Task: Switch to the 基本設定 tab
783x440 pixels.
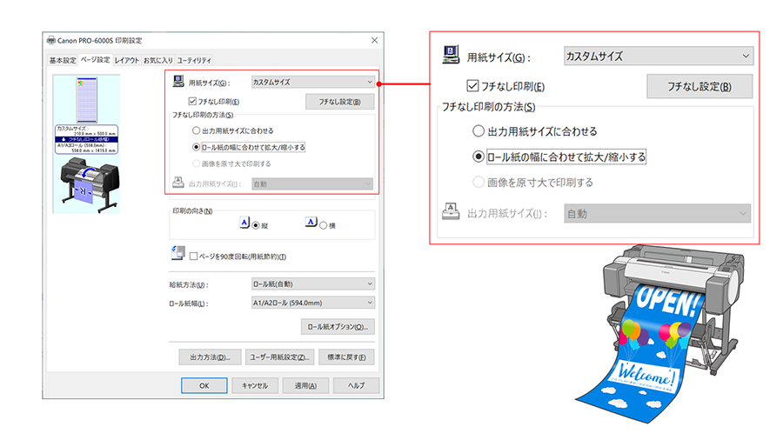Action: (x=62, y=60)
